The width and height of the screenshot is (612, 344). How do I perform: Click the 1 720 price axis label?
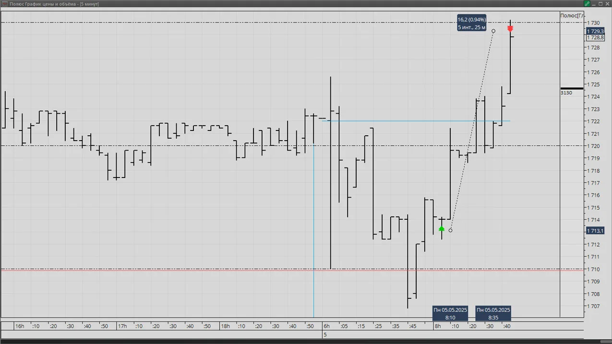[x=594, y=146]
